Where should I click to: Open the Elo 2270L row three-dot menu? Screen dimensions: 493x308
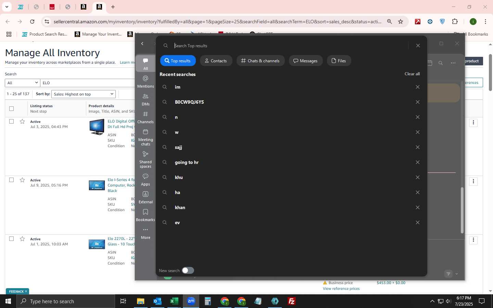473,240
